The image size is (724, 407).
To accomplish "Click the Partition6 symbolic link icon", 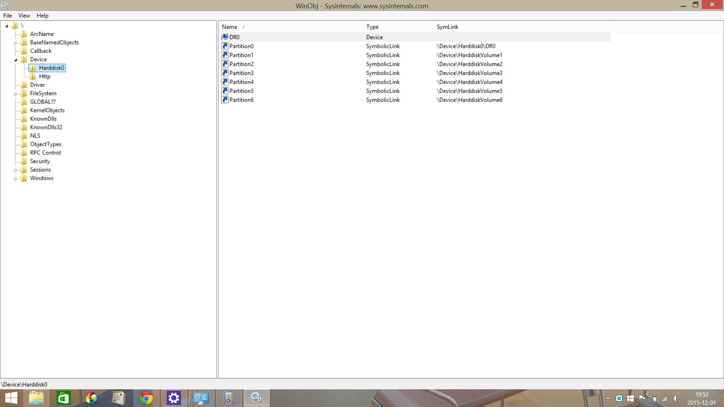I will tap(225, 100).
